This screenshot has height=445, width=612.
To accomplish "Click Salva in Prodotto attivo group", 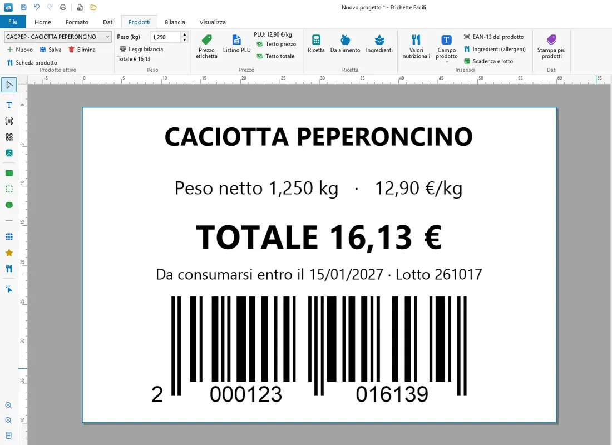I will 51,50.
